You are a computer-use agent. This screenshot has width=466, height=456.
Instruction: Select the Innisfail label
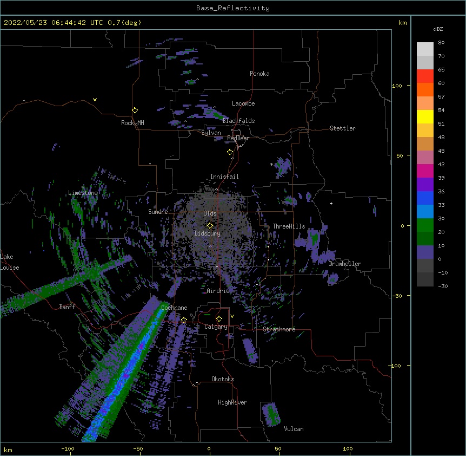(x=224, y=177)
